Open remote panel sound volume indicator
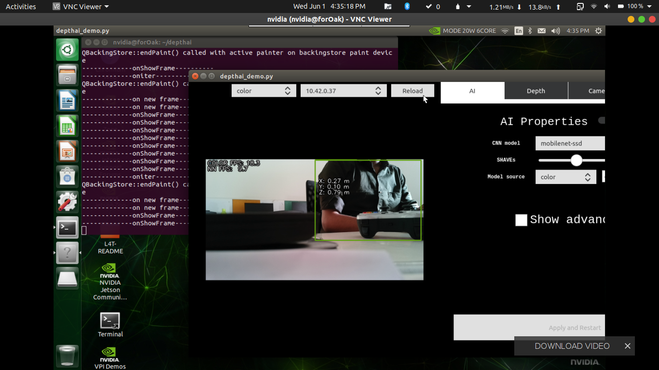The image size is (659, 370). coord(555,31)
